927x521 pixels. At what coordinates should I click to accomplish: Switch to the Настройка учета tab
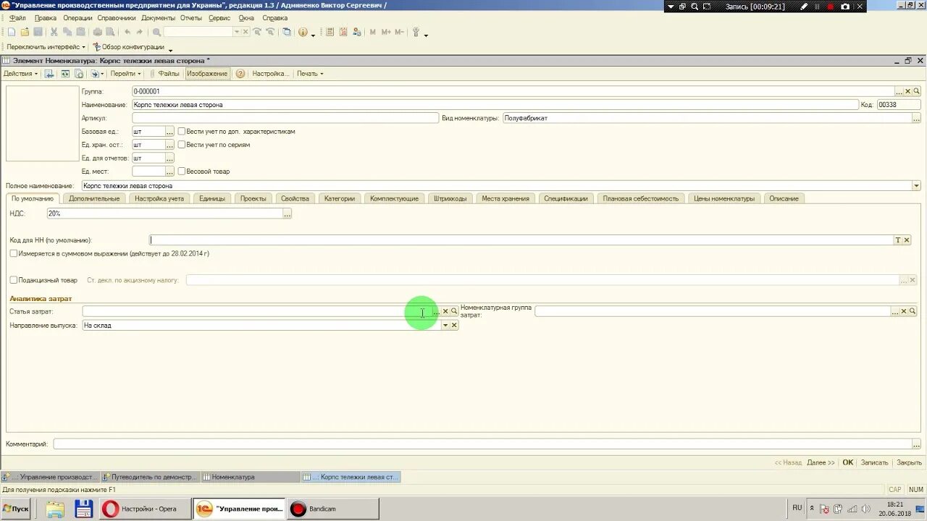[x=159, y=198]
